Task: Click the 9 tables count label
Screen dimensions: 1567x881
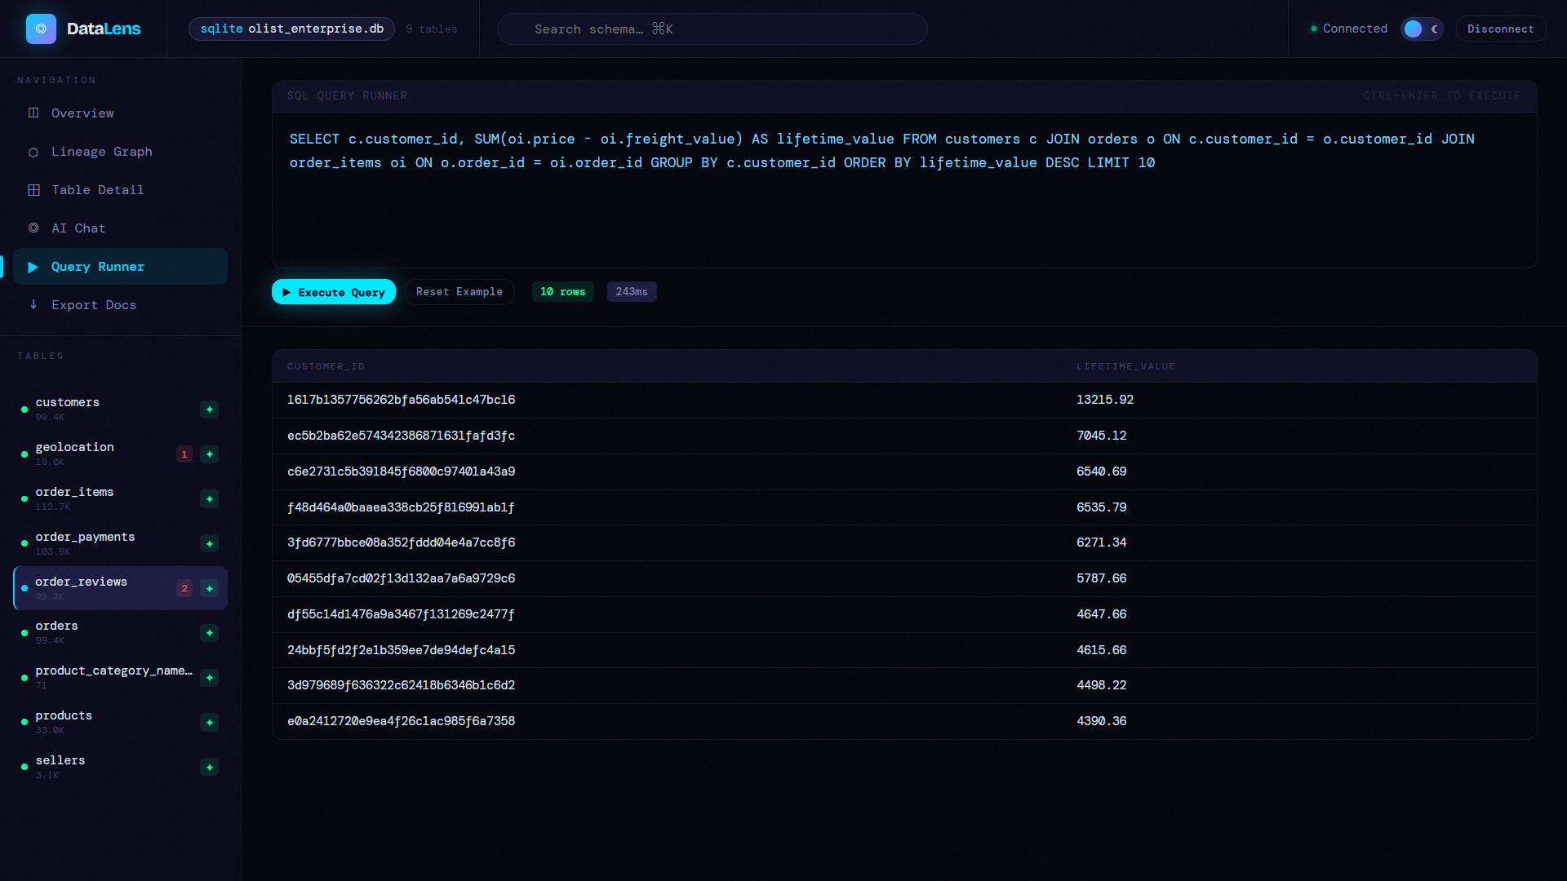Action: 431,29
